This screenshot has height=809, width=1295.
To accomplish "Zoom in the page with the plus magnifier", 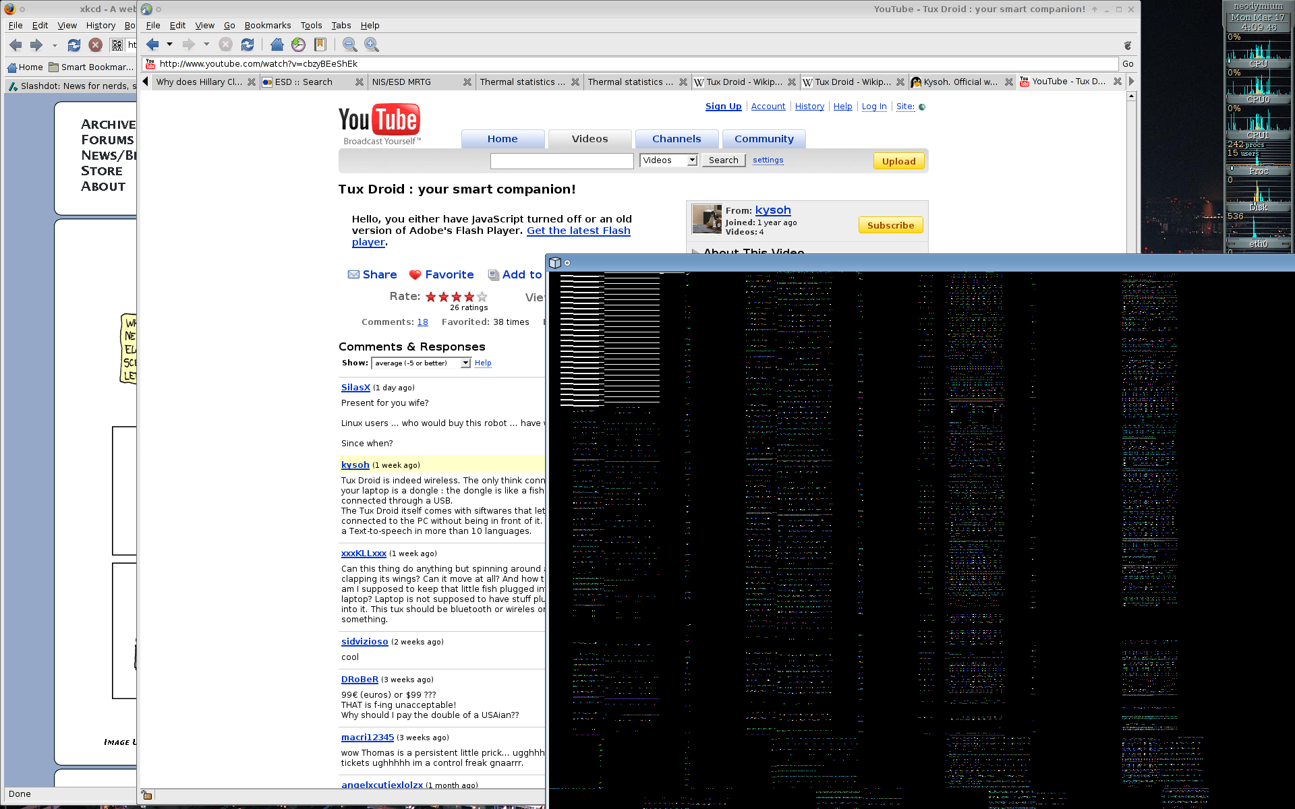I will point(371,44).
